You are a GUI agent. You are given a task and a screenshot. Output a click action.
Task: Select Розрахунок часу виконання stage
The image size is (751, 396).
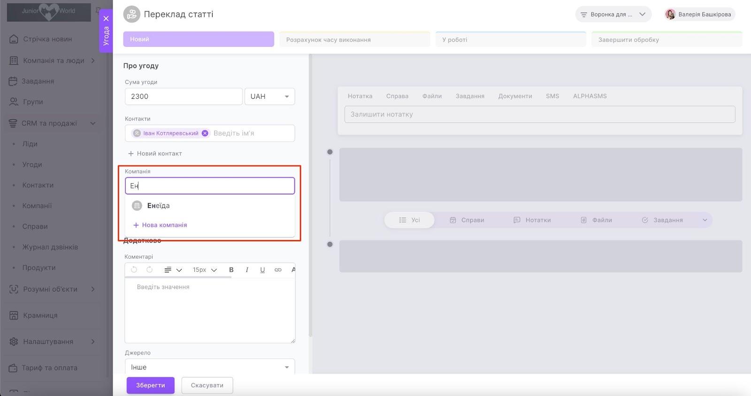354,40
